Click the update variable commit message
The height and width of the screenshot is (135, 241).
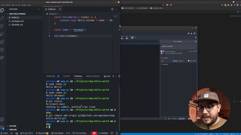(167, 46)
